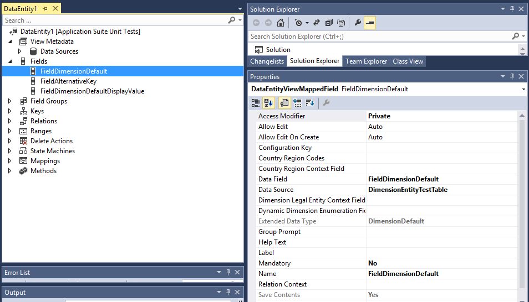Click the Home icon in Solution Explorer
Viewport: 529px width, 302px height.
(281, 23)
